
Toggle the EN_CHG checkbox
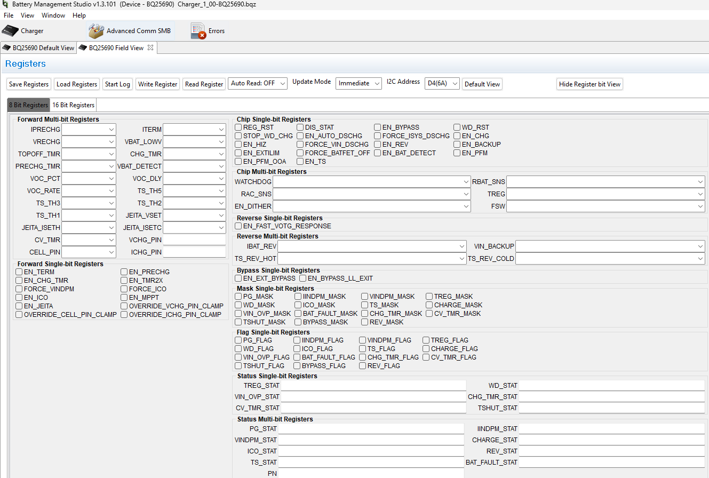457,136
